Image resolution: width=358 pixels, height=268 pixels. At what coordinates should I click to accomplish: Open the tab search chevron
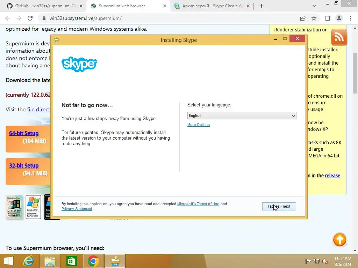pos(314,6)
